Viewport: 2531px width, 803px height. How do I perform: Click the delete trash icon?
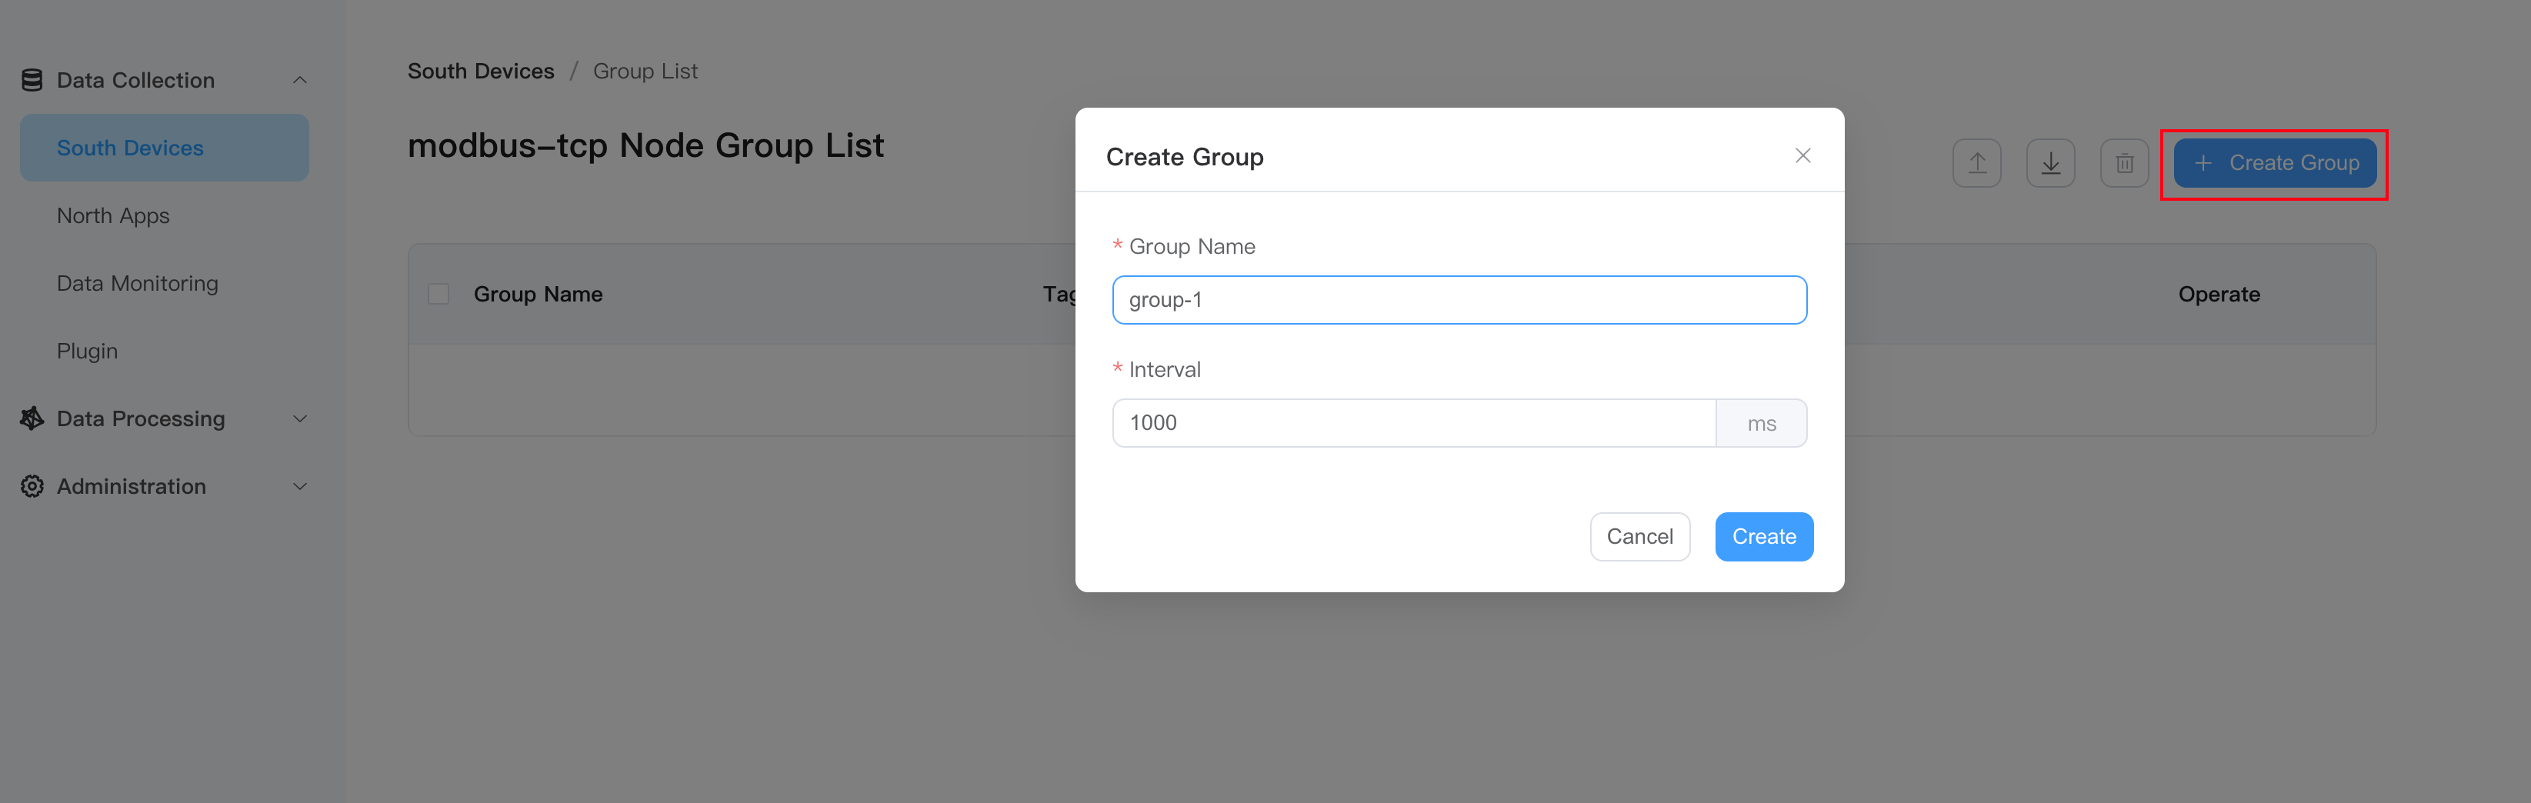(2123, 162)
